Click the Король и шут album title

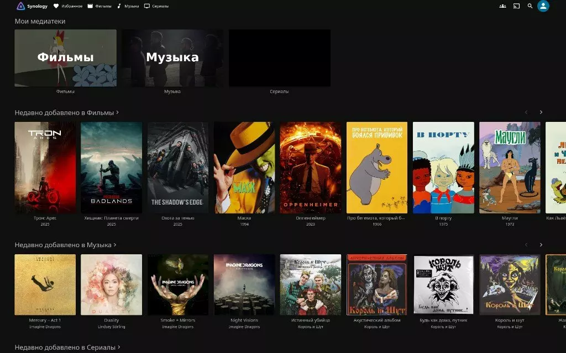click(510, 320)
